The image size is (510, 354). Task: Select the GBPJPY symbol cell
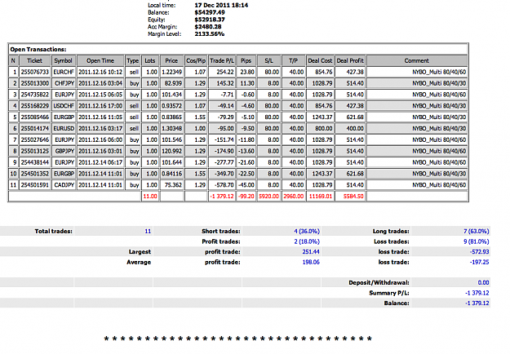click(x=64, y=151)
